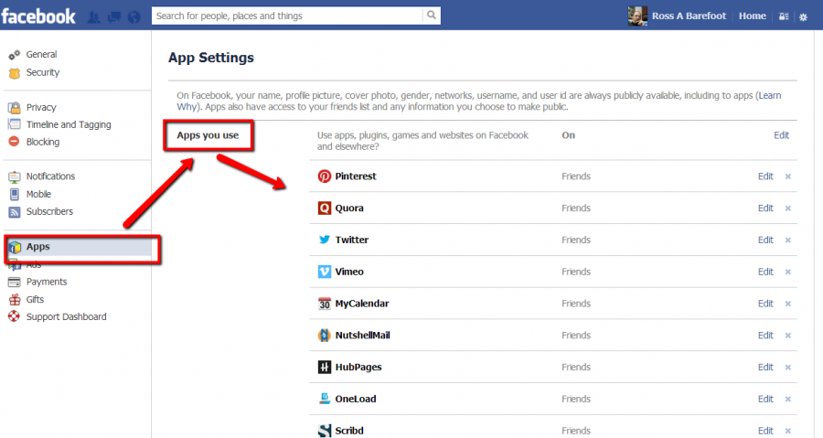The height and width of the screenshot is (438, 823).
Task: Edit Twitter app settings
Action: [765, 240]
